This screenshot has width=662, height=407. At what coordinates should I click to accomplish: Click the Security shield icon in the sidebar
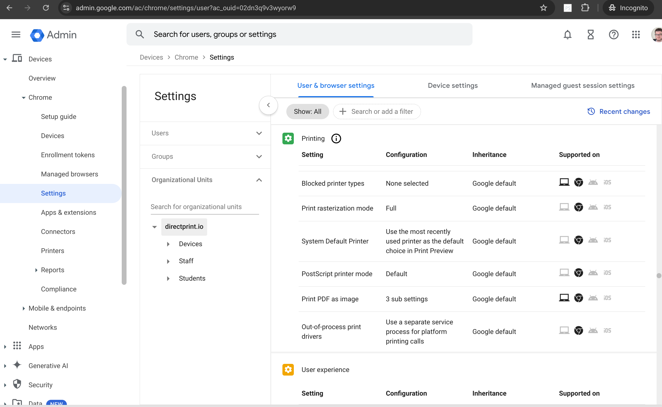click(x=17, y=384)
